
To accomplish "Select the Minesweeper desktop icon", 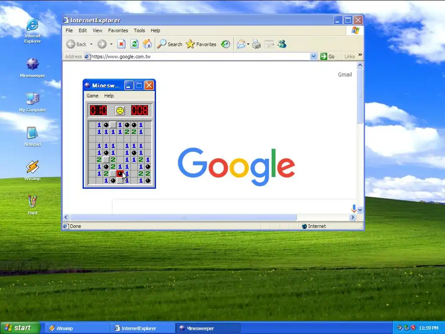I will coord(32,67).
